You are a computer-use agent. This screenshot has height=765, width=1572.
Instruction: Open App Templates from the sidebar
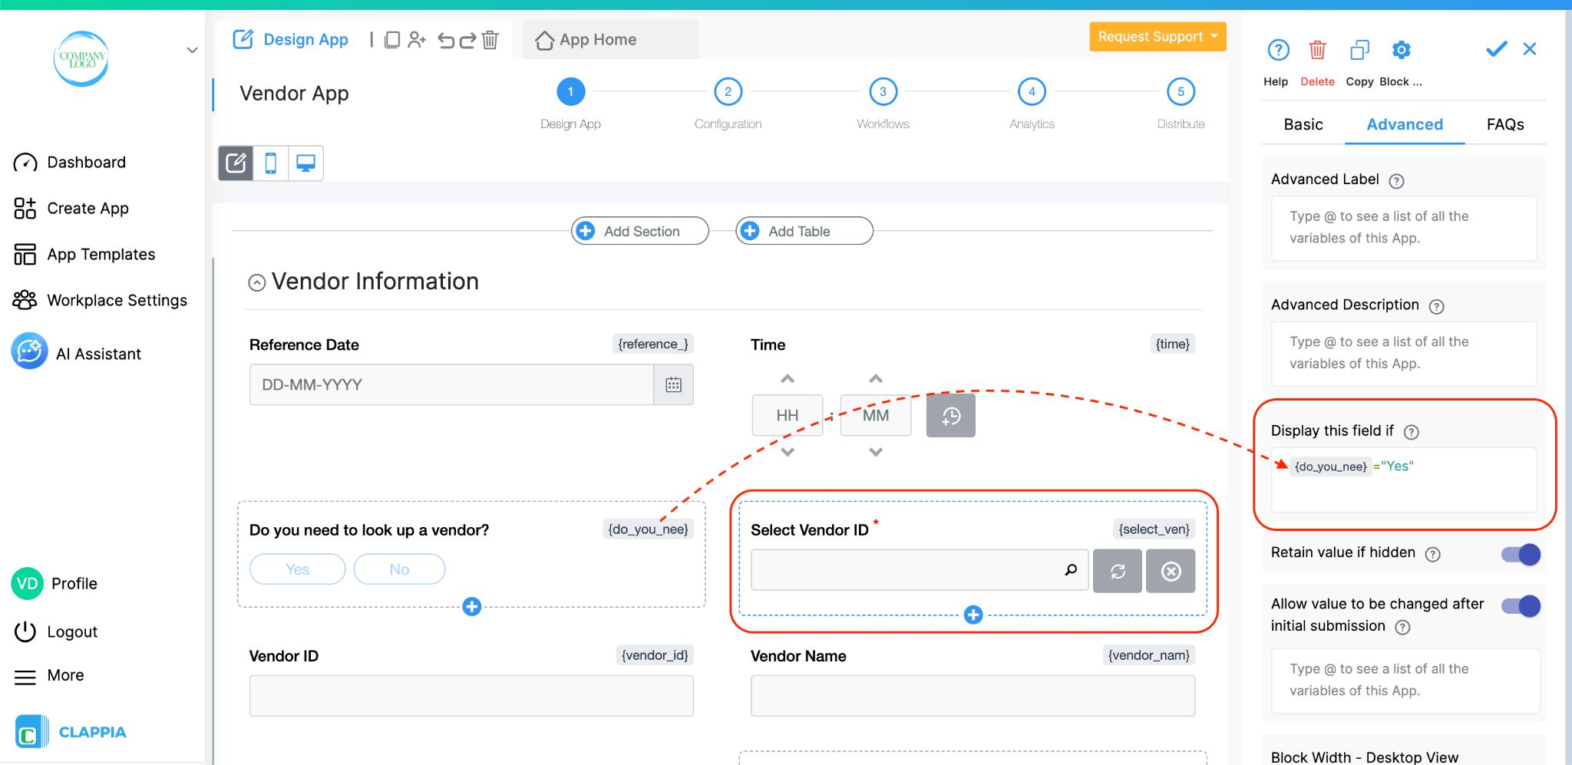tap(84, 255)
